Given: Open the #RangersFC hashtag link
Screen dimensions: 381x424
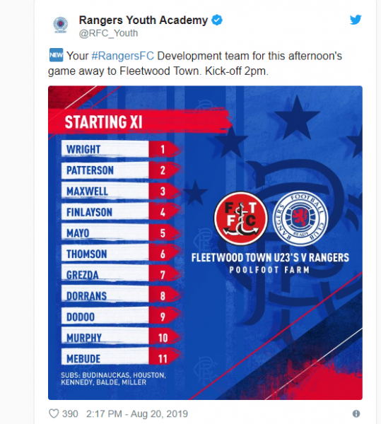Looking at the screenshot, I should (x=123, y=56).
